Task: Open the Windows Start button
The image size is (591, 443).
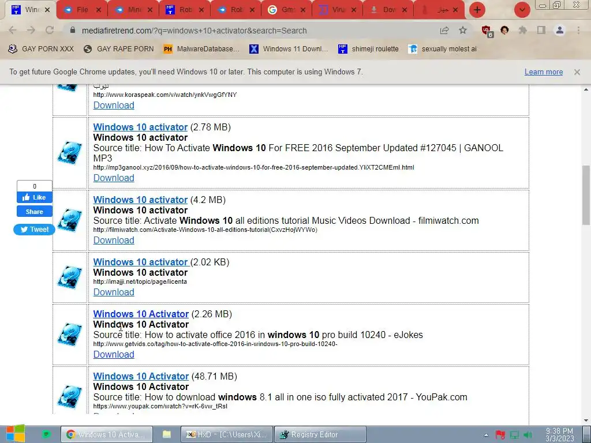Action: [15, 434]
